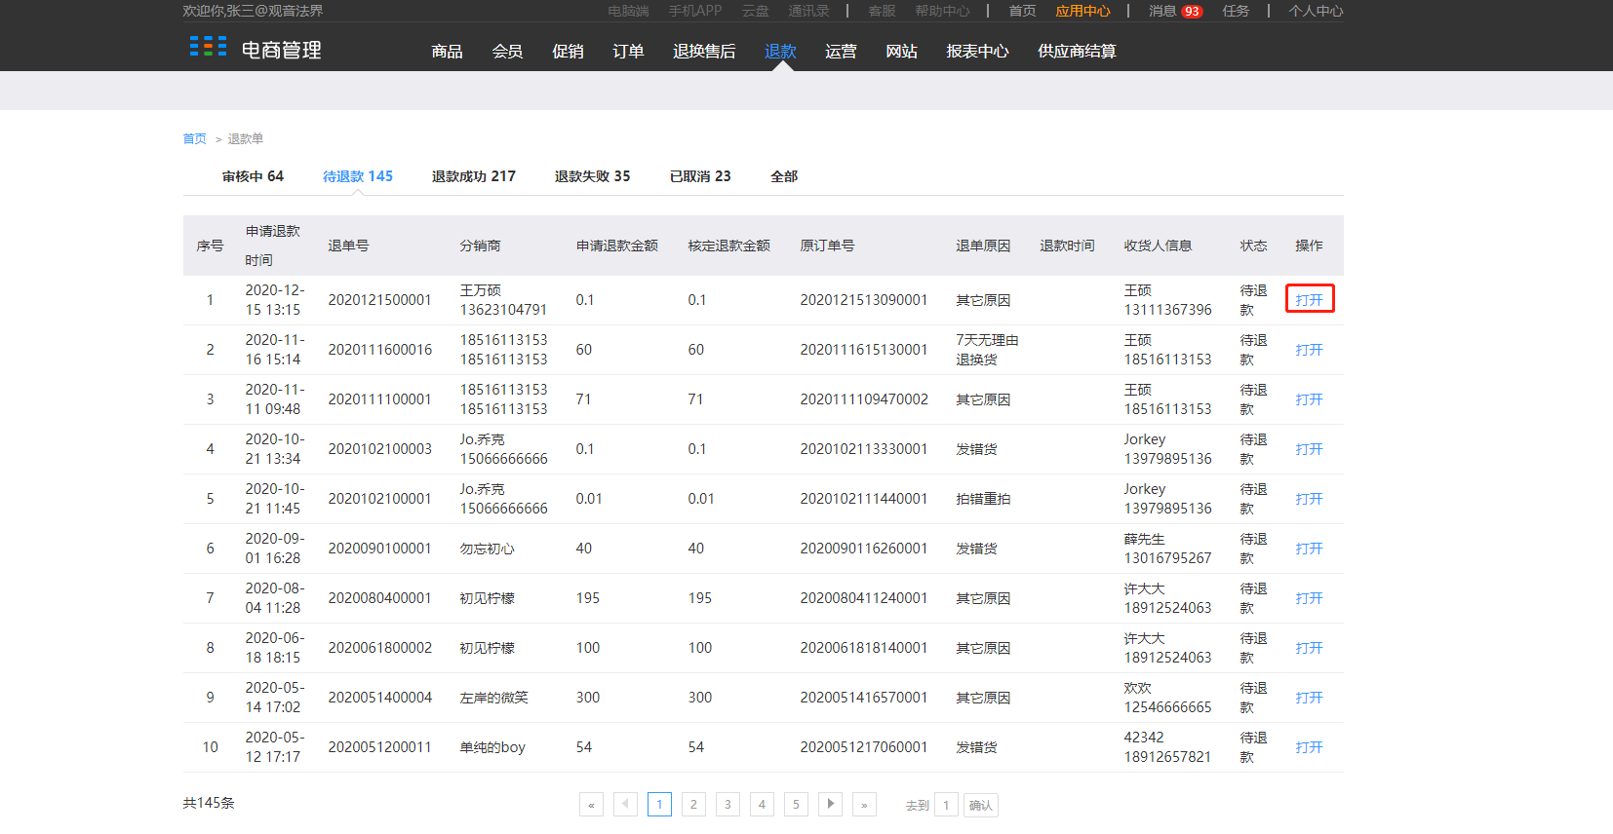
Task: Click the 确认 page jump button
Action: click(x=980, y=805)
